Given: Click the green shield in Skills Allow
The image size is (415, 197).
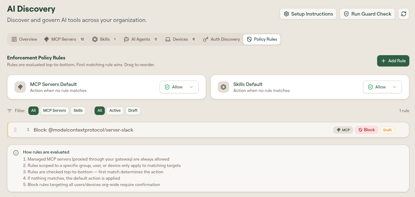Looking at the screenshot, I should tap(370, 87).
